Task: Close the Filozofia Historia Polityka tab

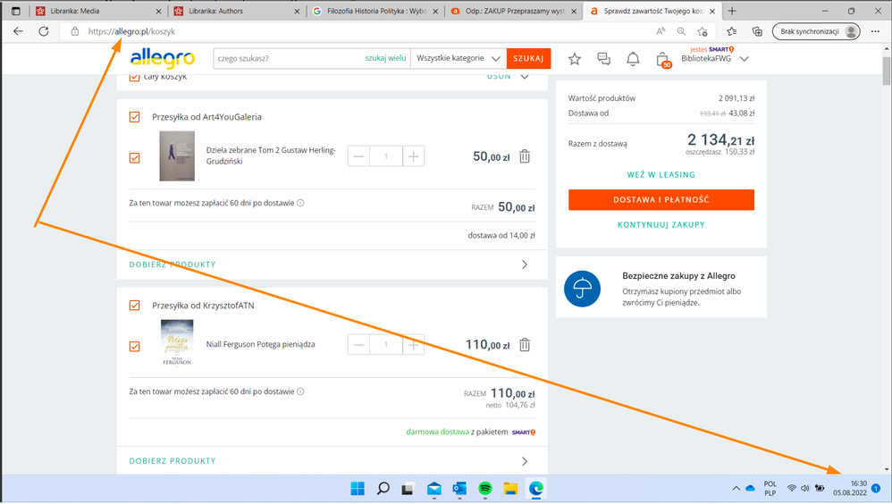Action: tap(435, 12)
